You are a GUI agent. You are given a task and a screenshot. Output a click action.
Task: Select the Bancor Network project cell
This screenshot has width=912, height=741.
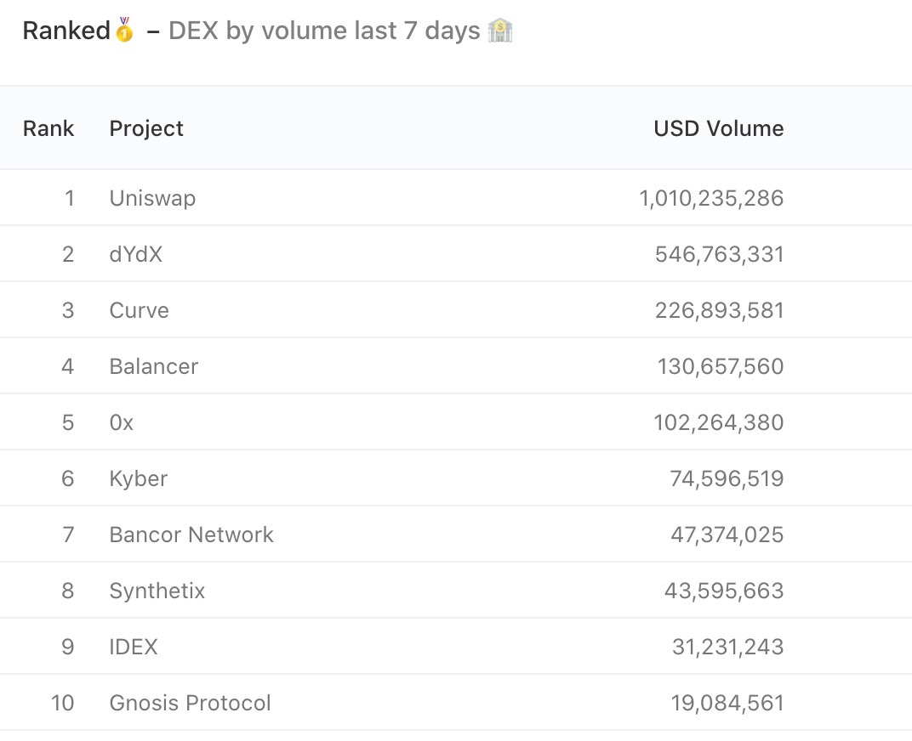[x=191, y=535]
